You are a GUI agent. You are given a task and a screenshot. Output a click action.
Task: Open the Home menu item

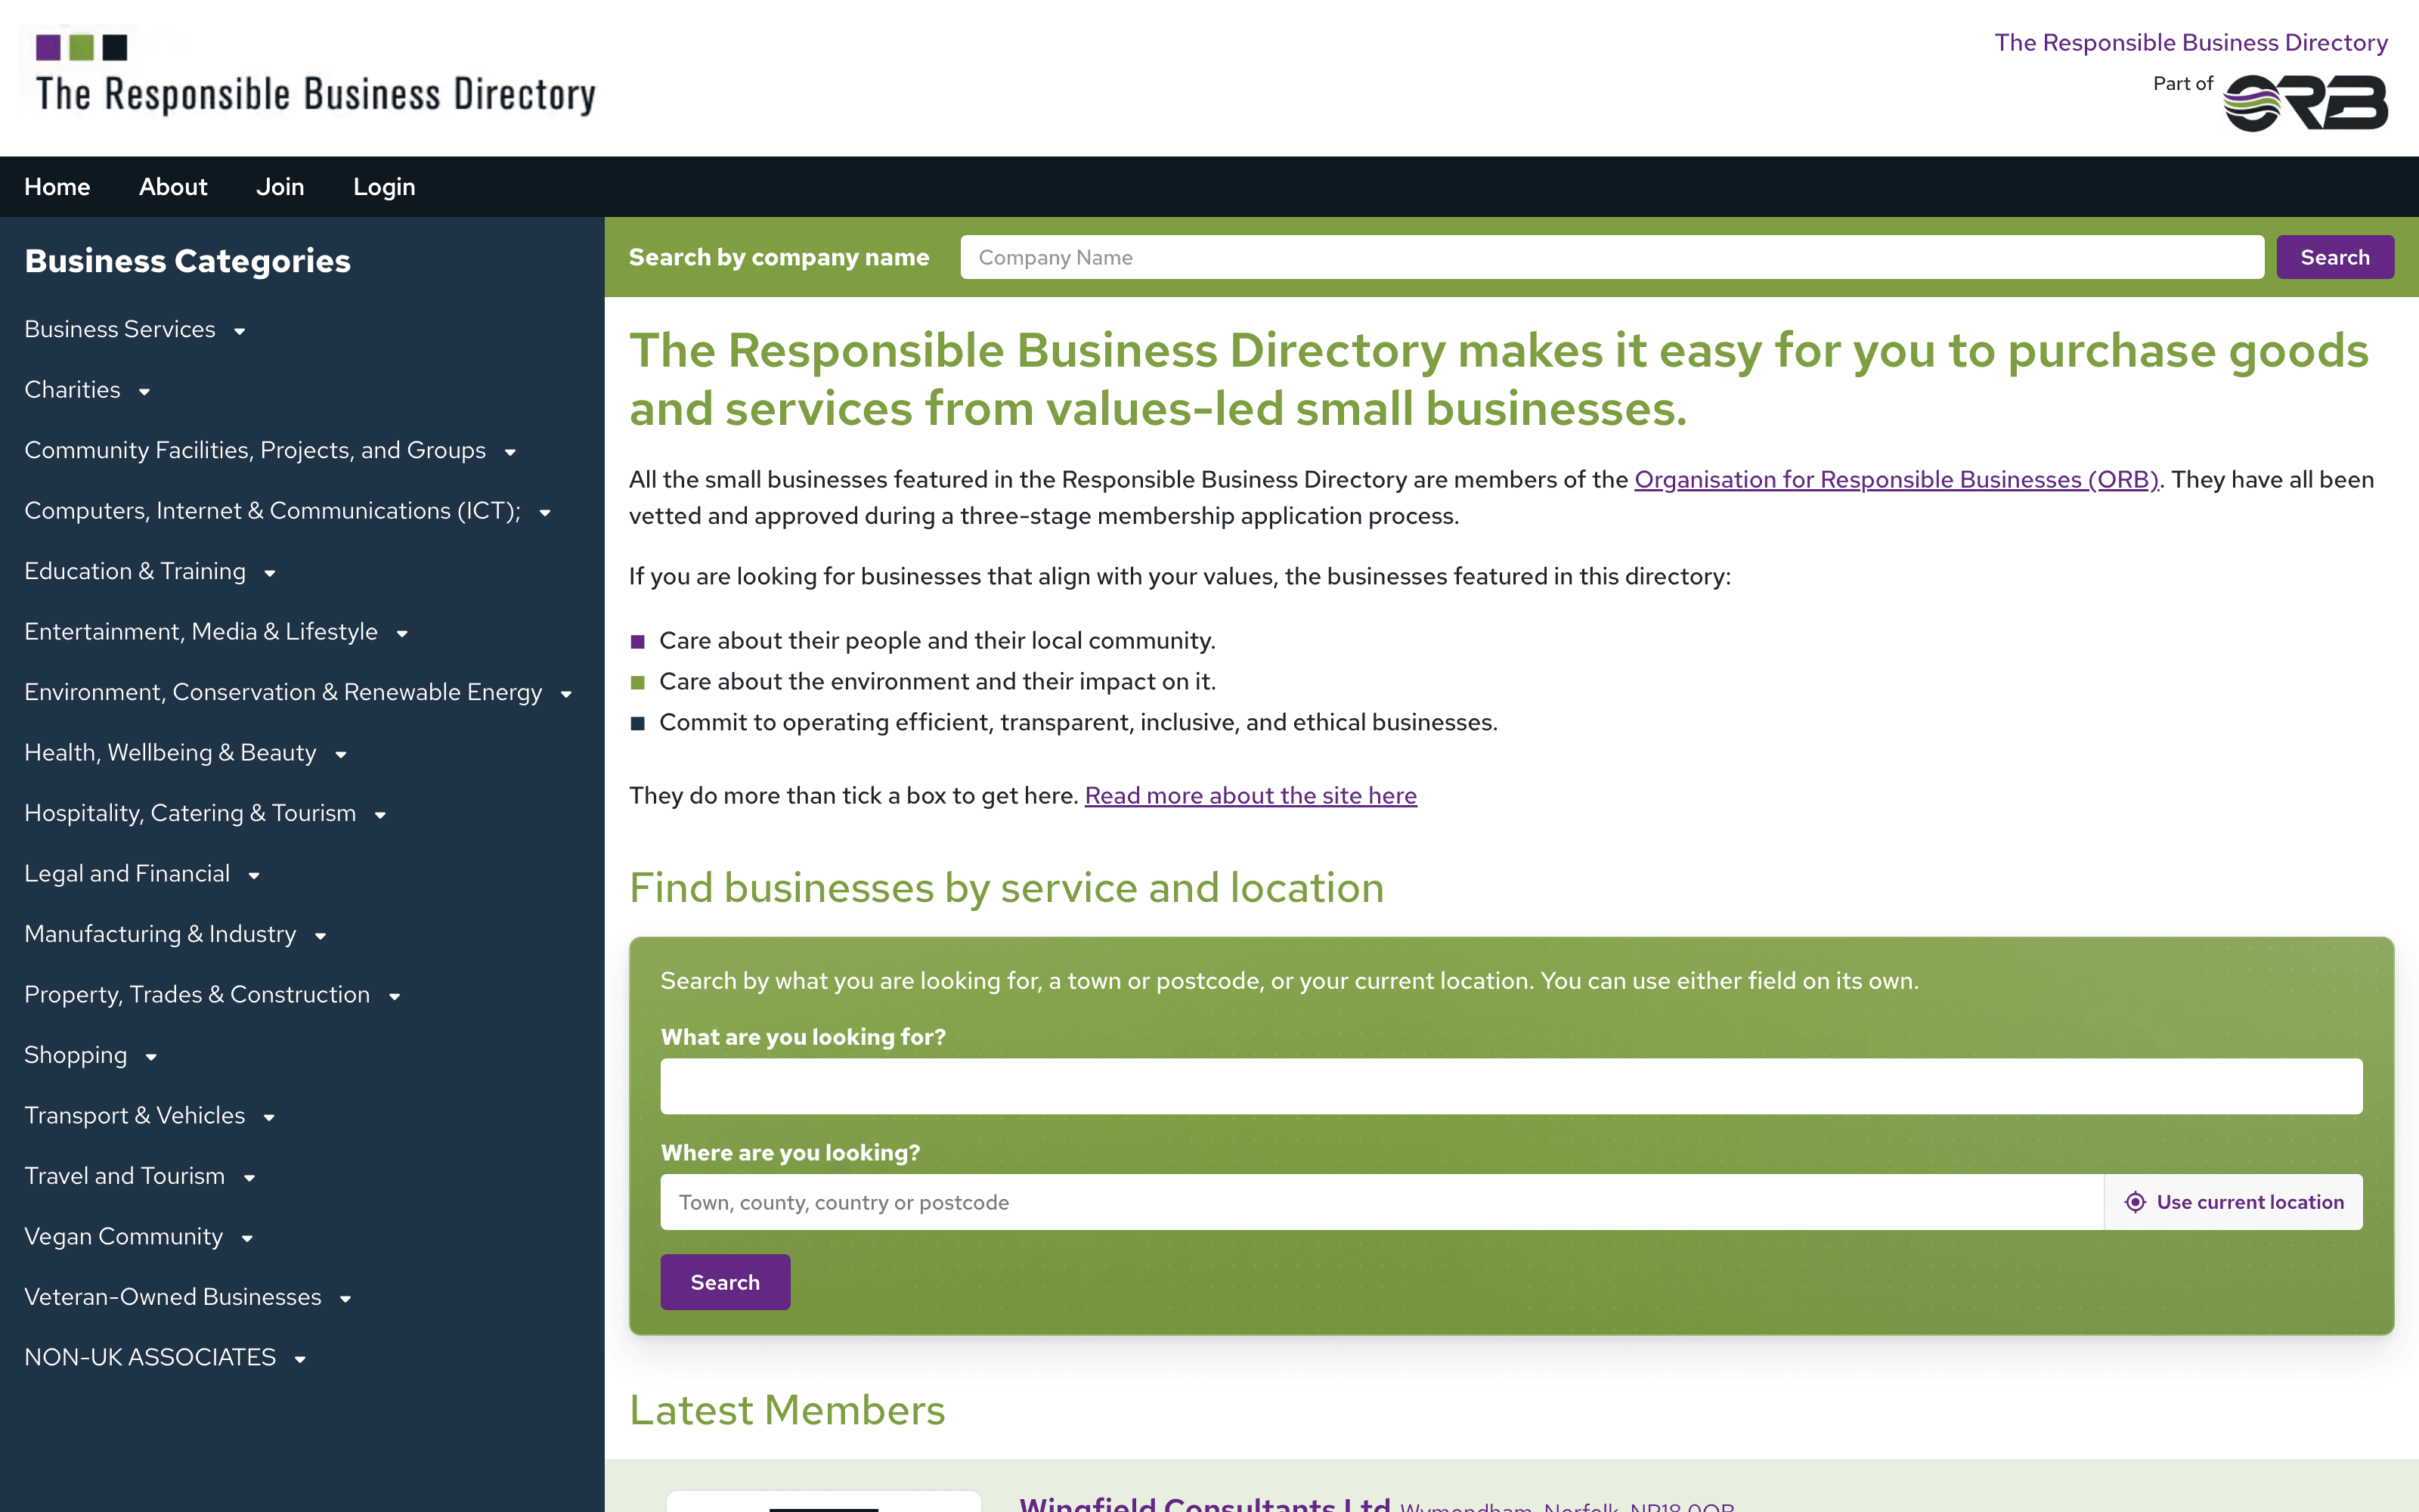coord(57,187)
